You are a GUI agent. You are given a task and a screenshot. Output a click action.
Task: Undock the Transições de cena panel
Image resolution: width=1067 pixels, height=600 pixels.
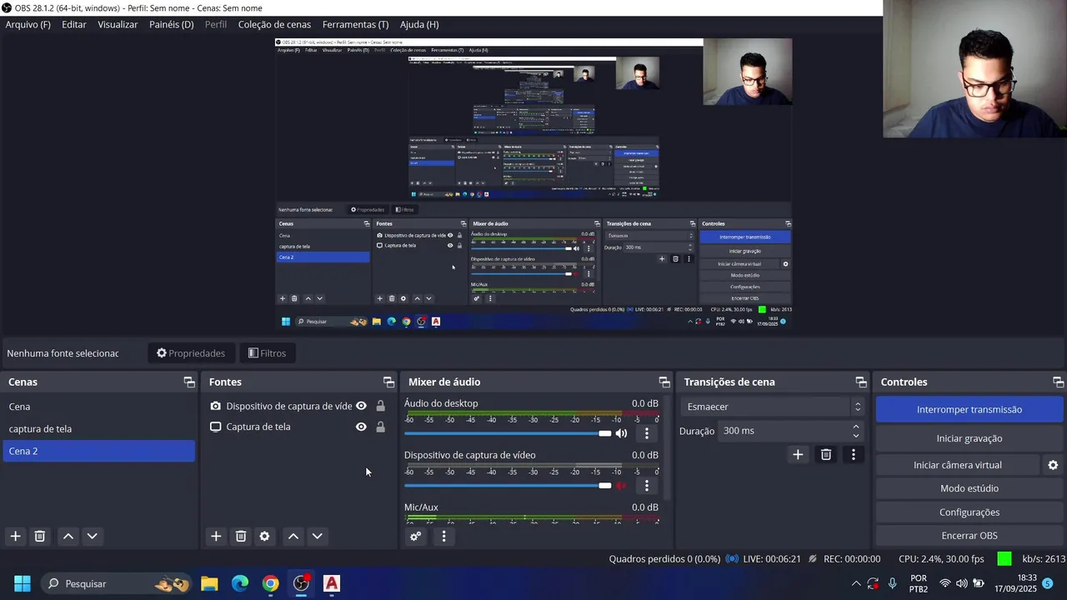pyautogui.click(x=861, y=382)
